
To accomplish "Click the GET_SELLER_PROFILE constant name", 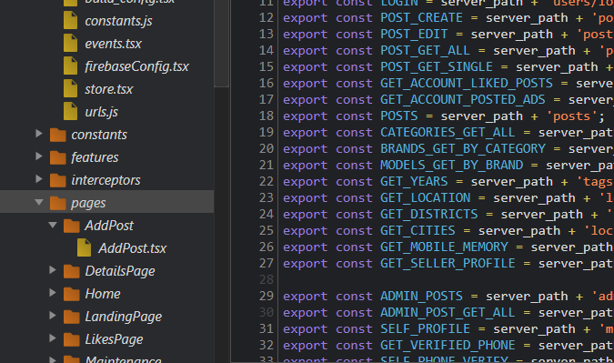I will click(x=448, y=264).
